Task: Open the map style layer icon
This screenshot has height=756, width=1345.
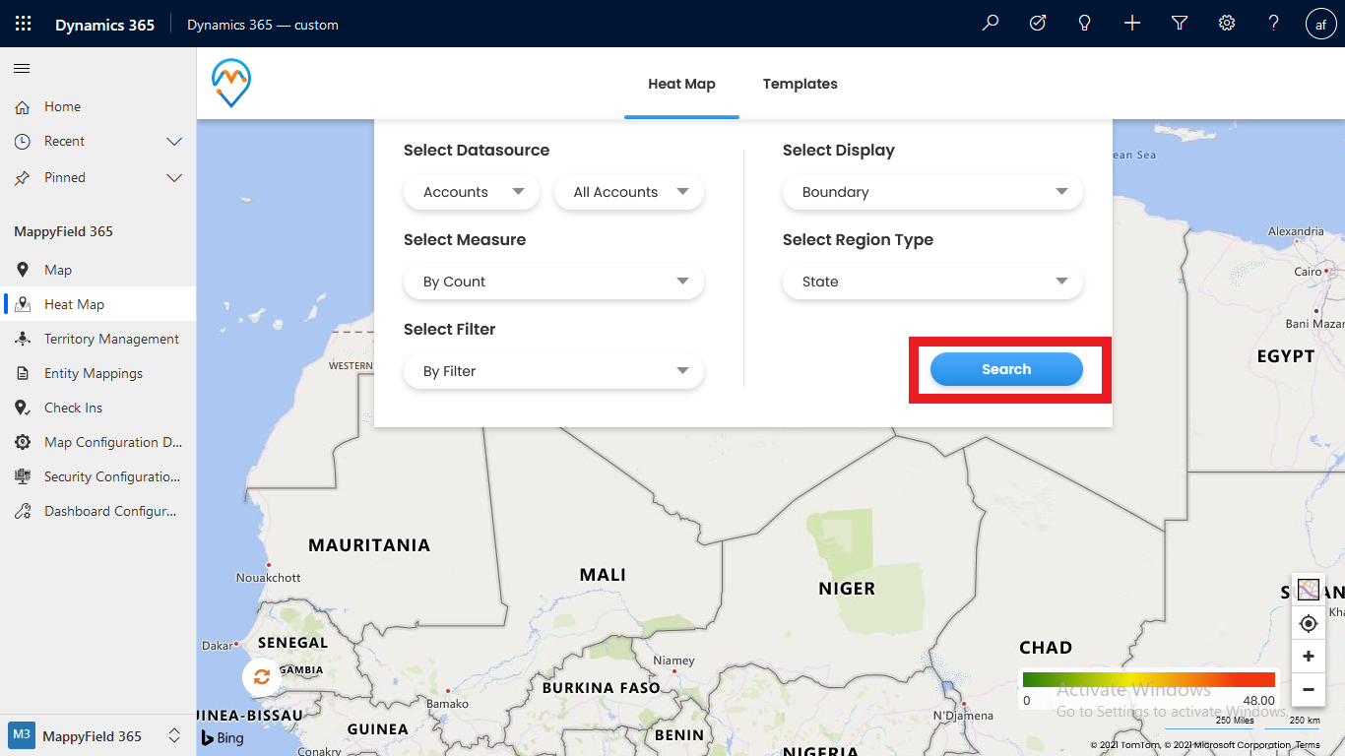Action: (x=1309, y=590)
